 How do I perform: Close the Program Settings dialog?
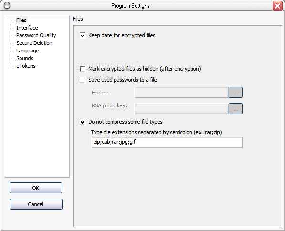[277, 6]
